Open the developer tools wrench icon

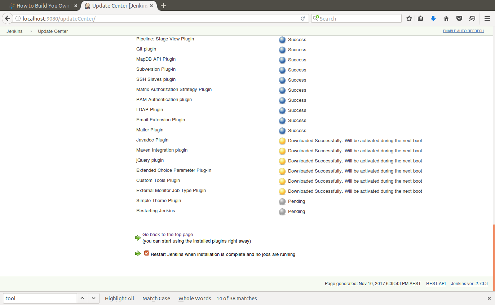tap(472, 18)
